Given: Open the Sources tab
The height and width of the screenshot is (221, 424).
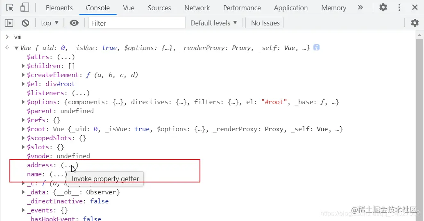Looking at the screenshot, I should (x=159, y=8).
